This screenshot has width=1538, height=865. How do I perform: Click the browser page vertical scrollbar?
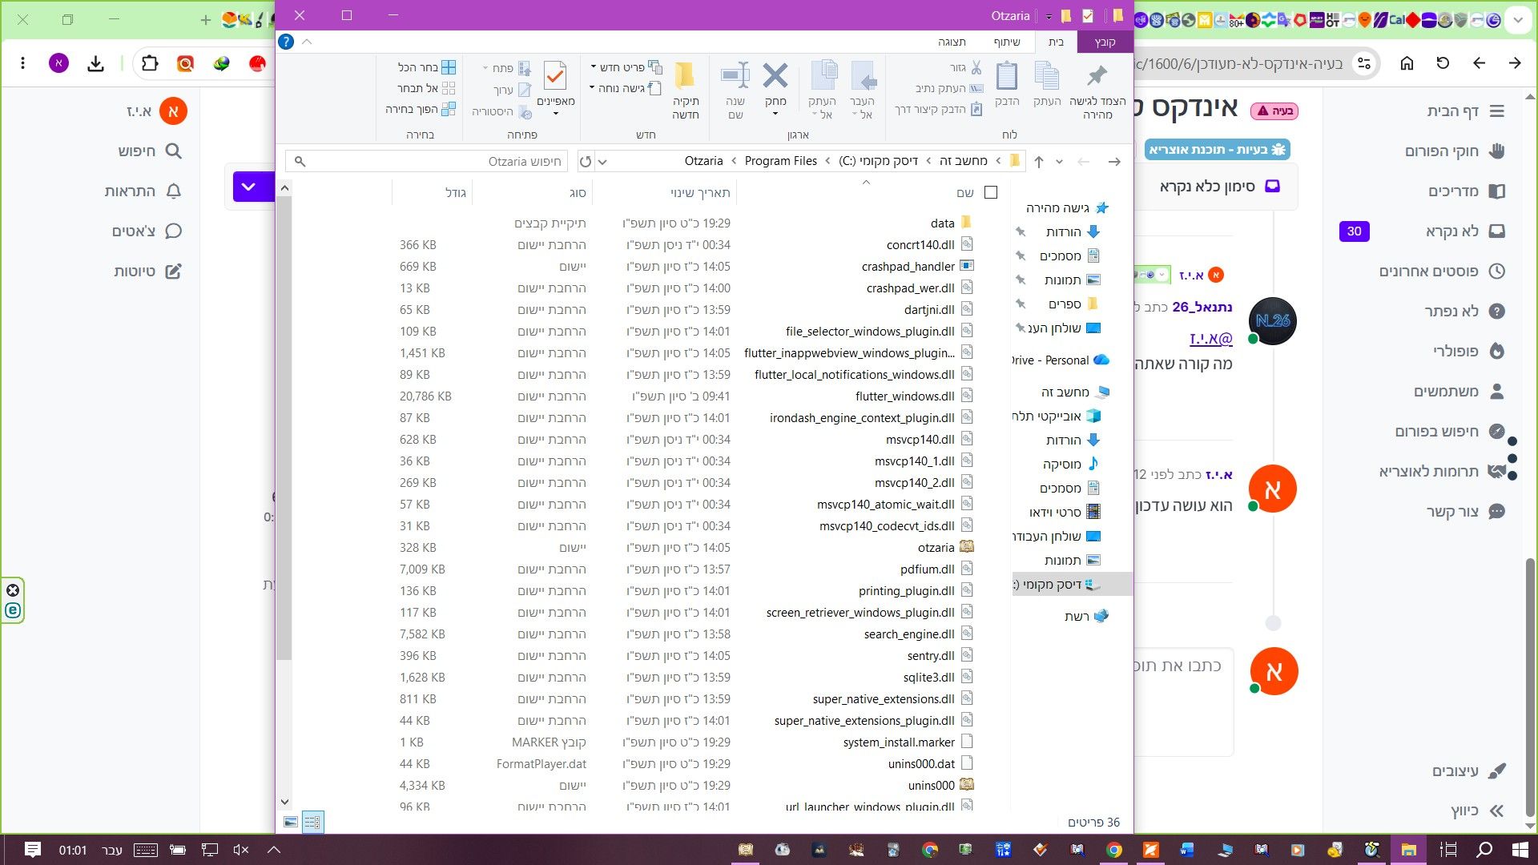(1530, 686)
